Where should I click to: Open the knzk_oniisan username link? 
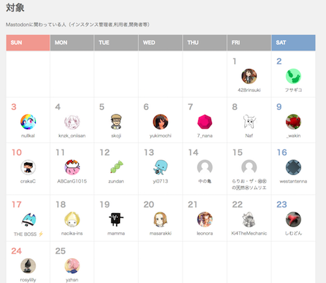pos(72,136)
